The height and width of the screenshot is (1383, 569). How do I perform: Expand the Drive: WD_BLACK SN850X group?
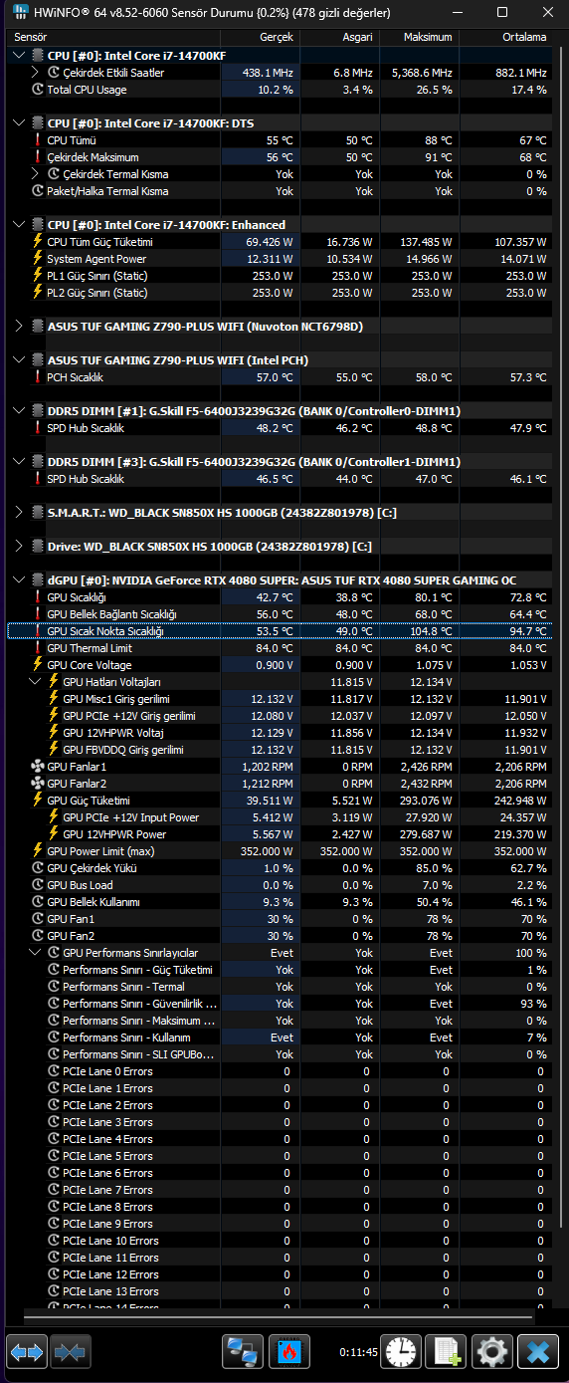pos(21,547)
